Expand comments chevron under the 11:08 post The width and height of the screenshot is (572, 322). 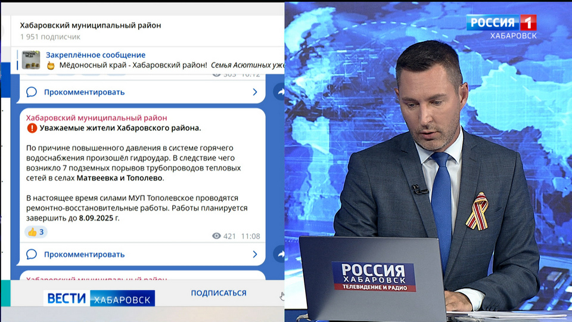(x=255, y=254)
